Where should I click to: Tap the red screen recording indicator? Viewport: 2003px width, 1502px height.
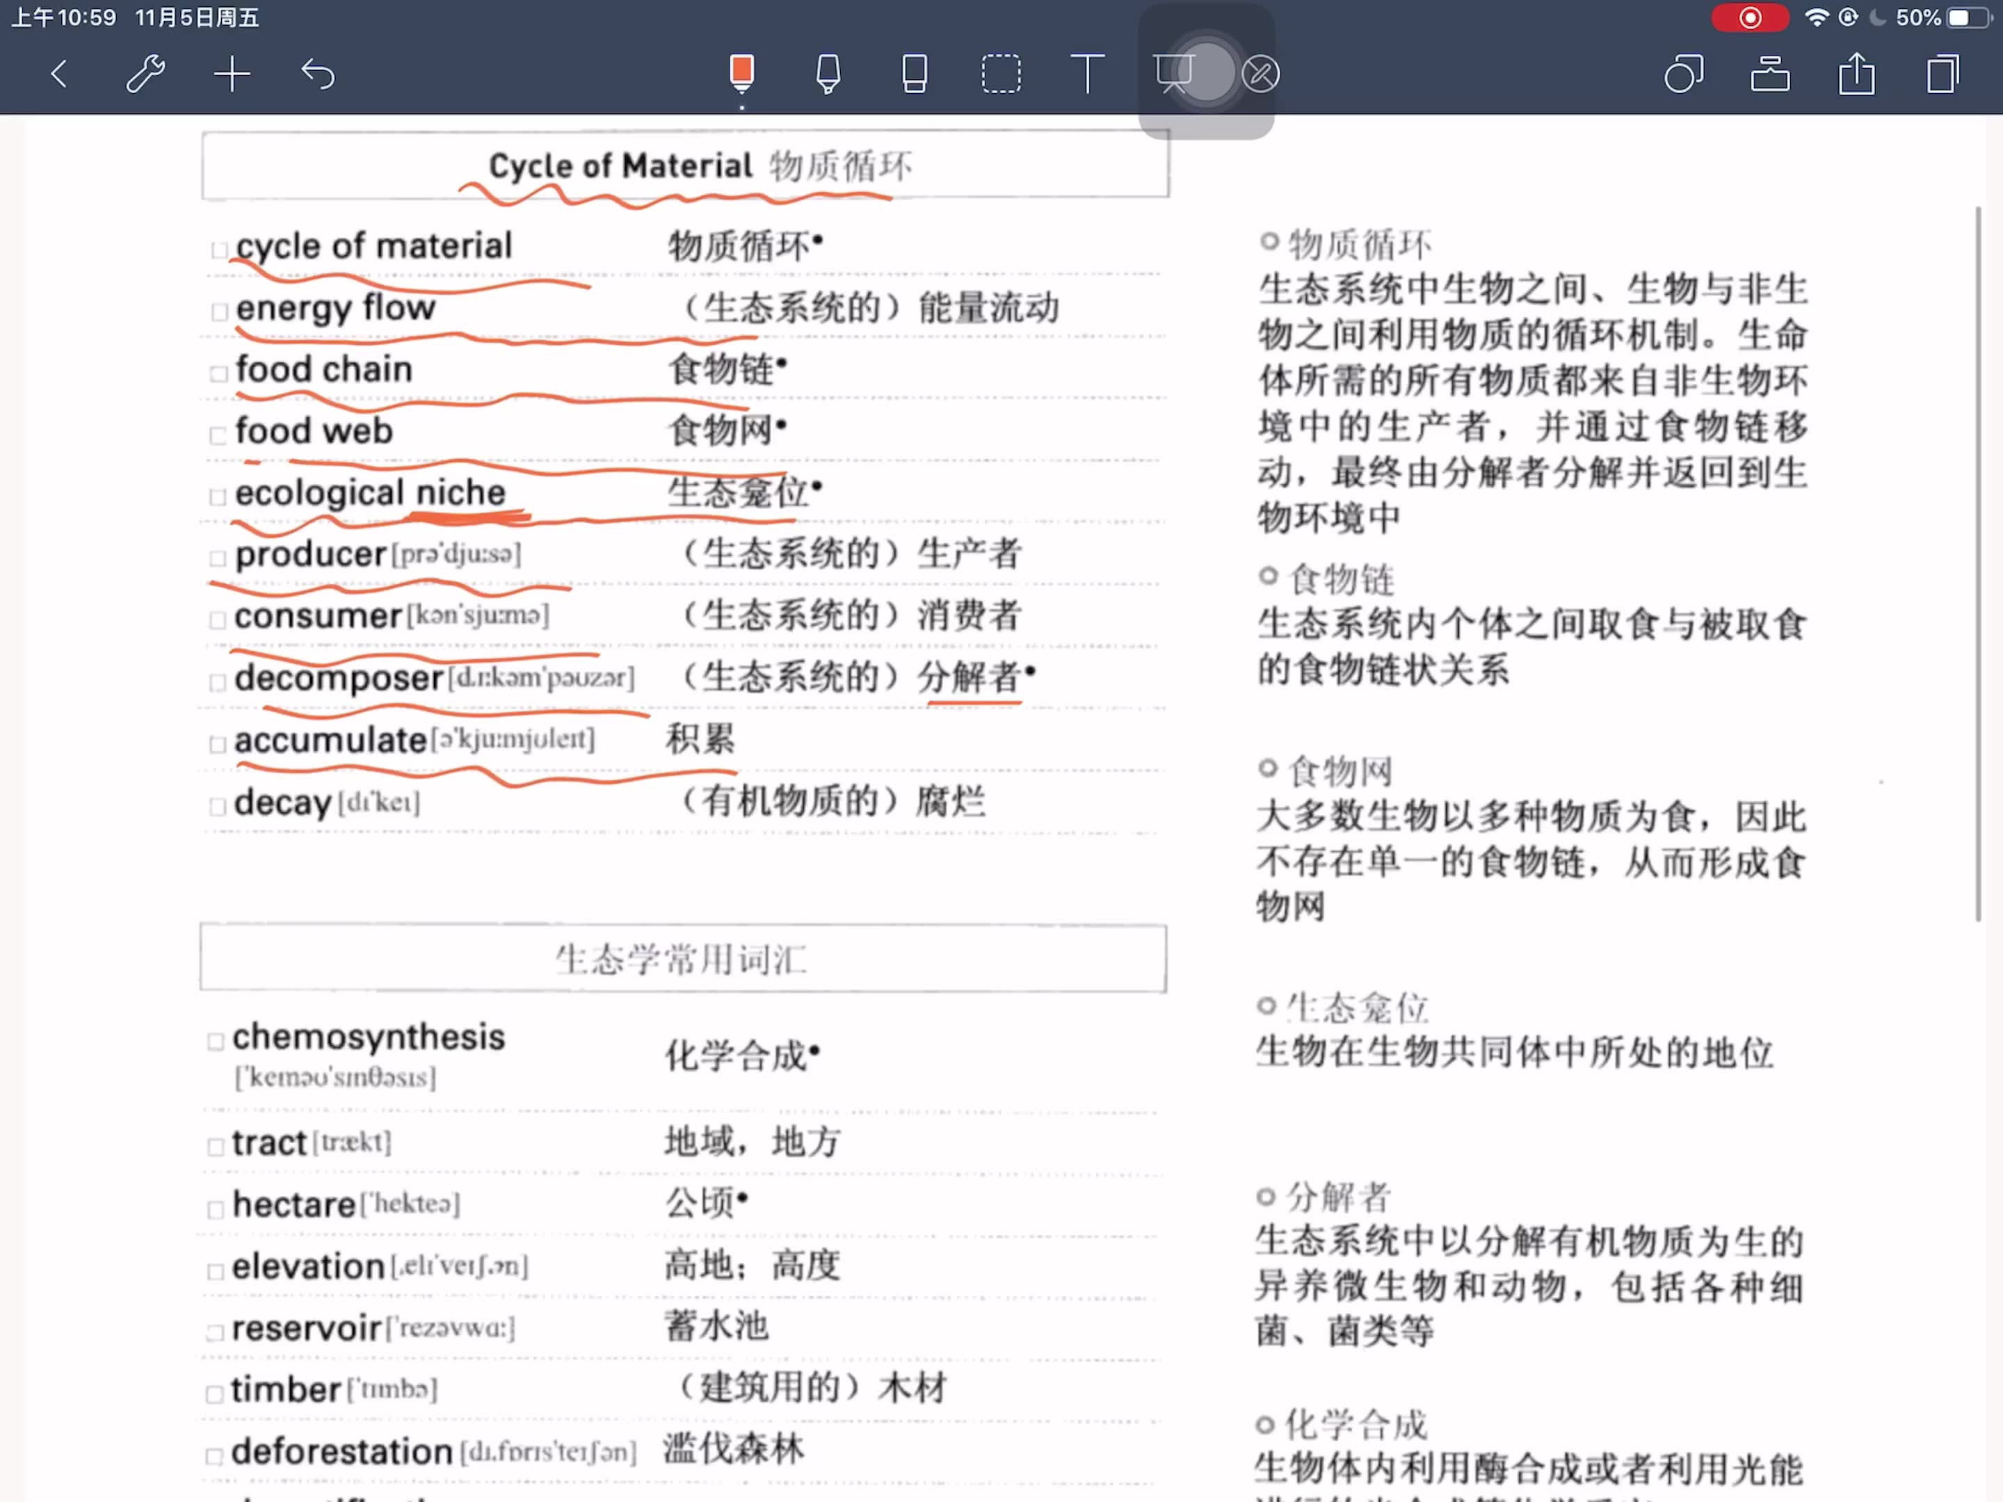[1749, 18]
